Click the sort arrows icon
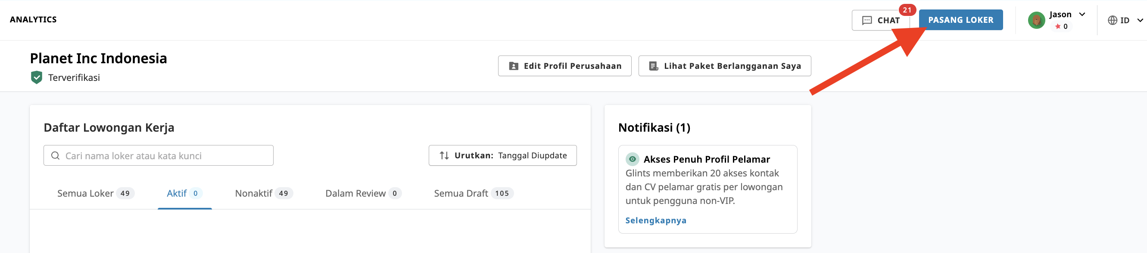Screen dimensions: 1147x253 point(444,156)
